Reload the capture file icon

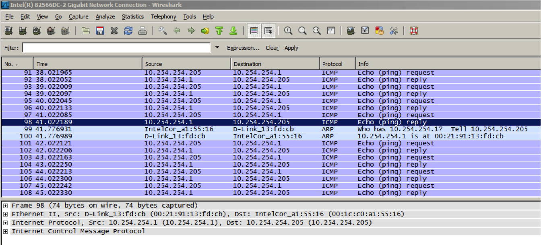pos(128,31)
